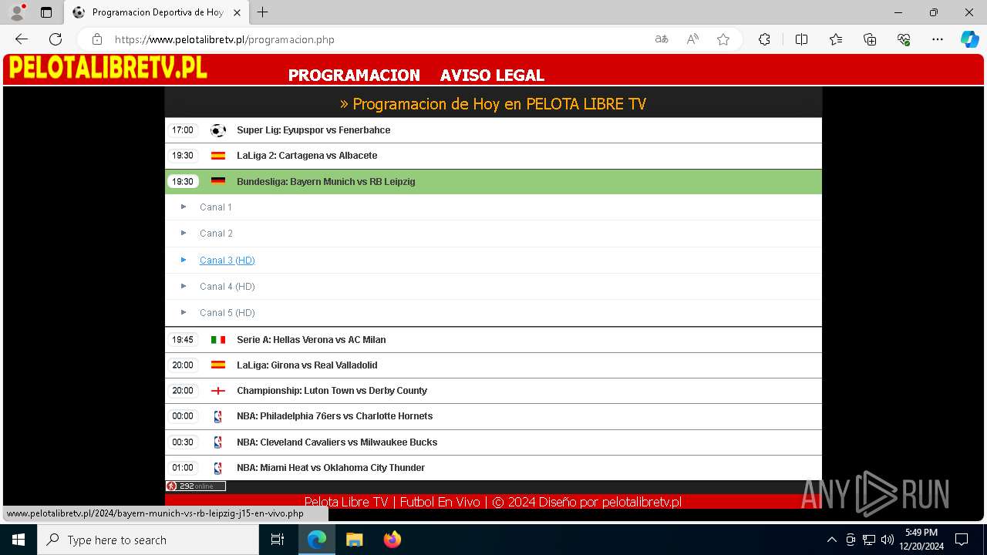Open Collections icon
The image size is (987, 555).
(870, 39)
